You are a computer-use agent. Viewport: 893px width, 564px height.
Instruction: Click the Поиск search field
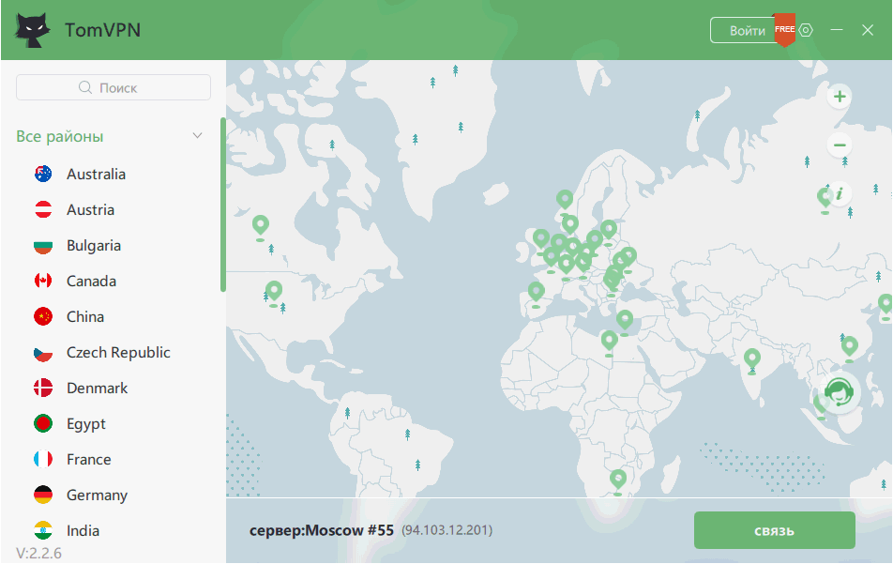[114, 87]
